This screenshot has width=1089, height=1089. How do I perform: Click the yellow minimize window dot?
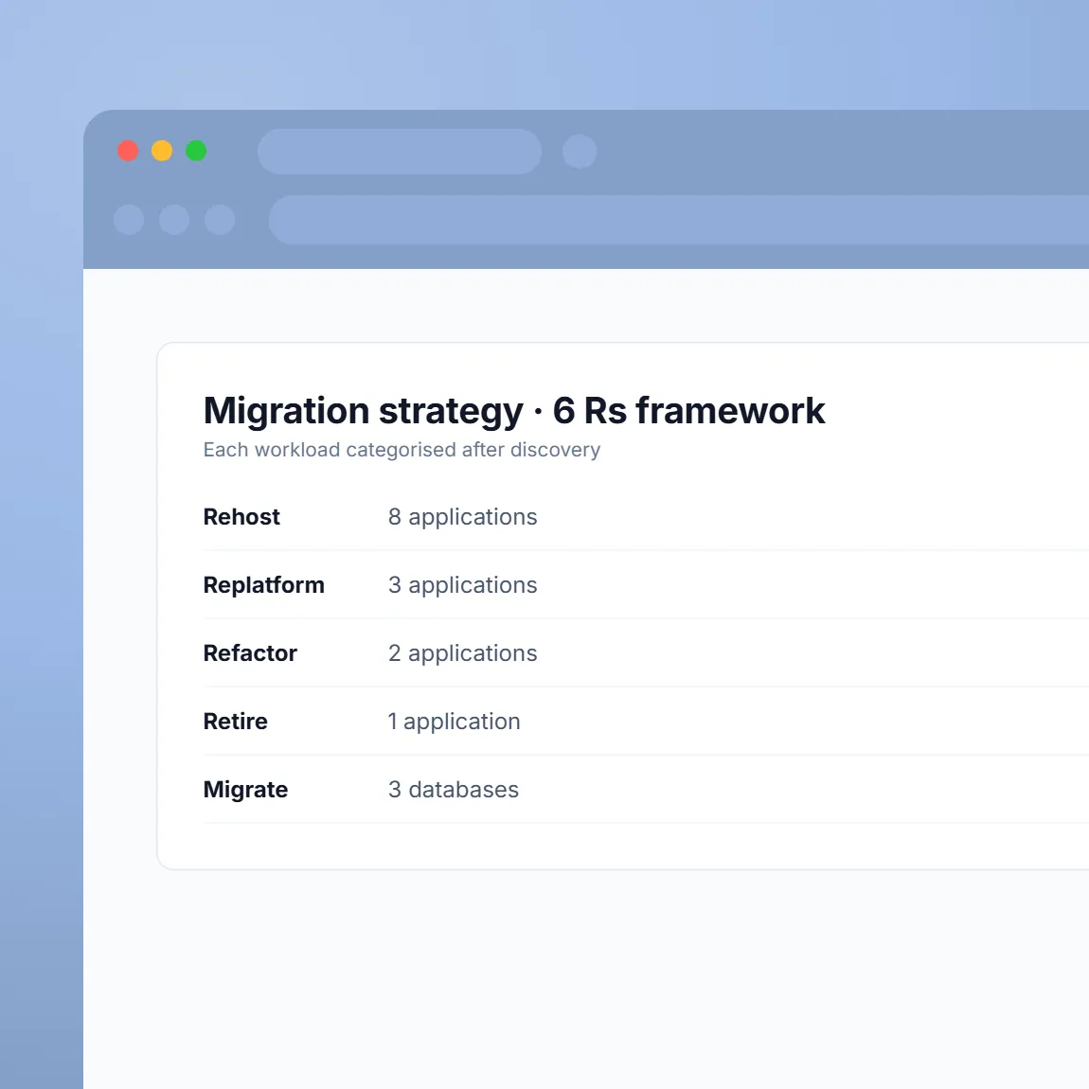(x=162, y=151)
